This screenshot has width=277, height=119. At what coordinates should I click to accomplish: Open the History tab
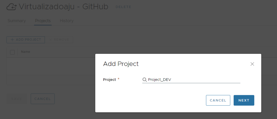click(x=67, y=21)
